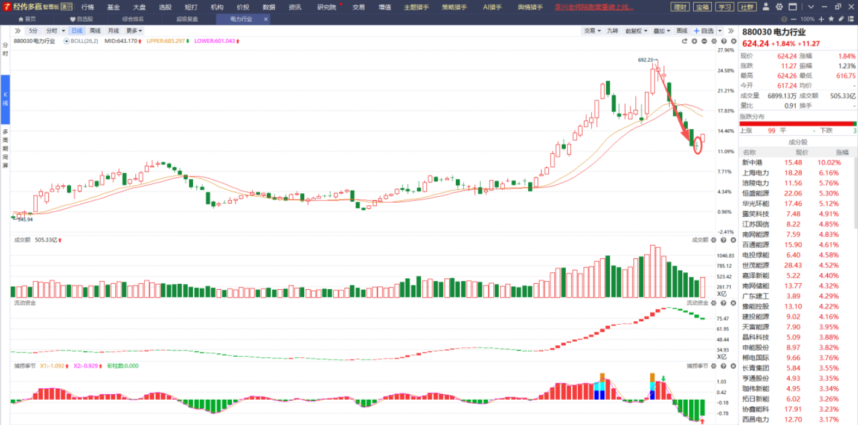This screenshot has width=858, height=425.
Task: Open settings via the top-right gear icon
Action: pyautogui.click(x=778, y=7)
